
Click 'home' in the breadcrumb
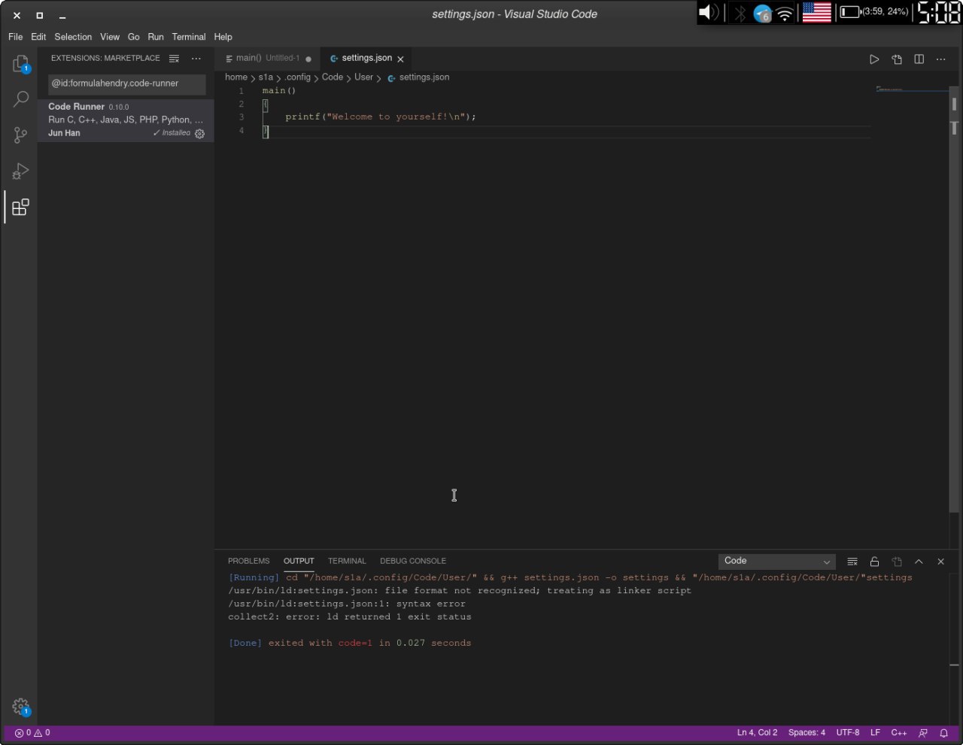coord(236,77)
